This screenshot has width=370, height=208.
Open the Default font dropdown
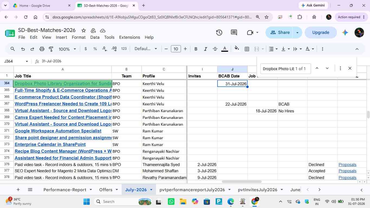[146, 49]
